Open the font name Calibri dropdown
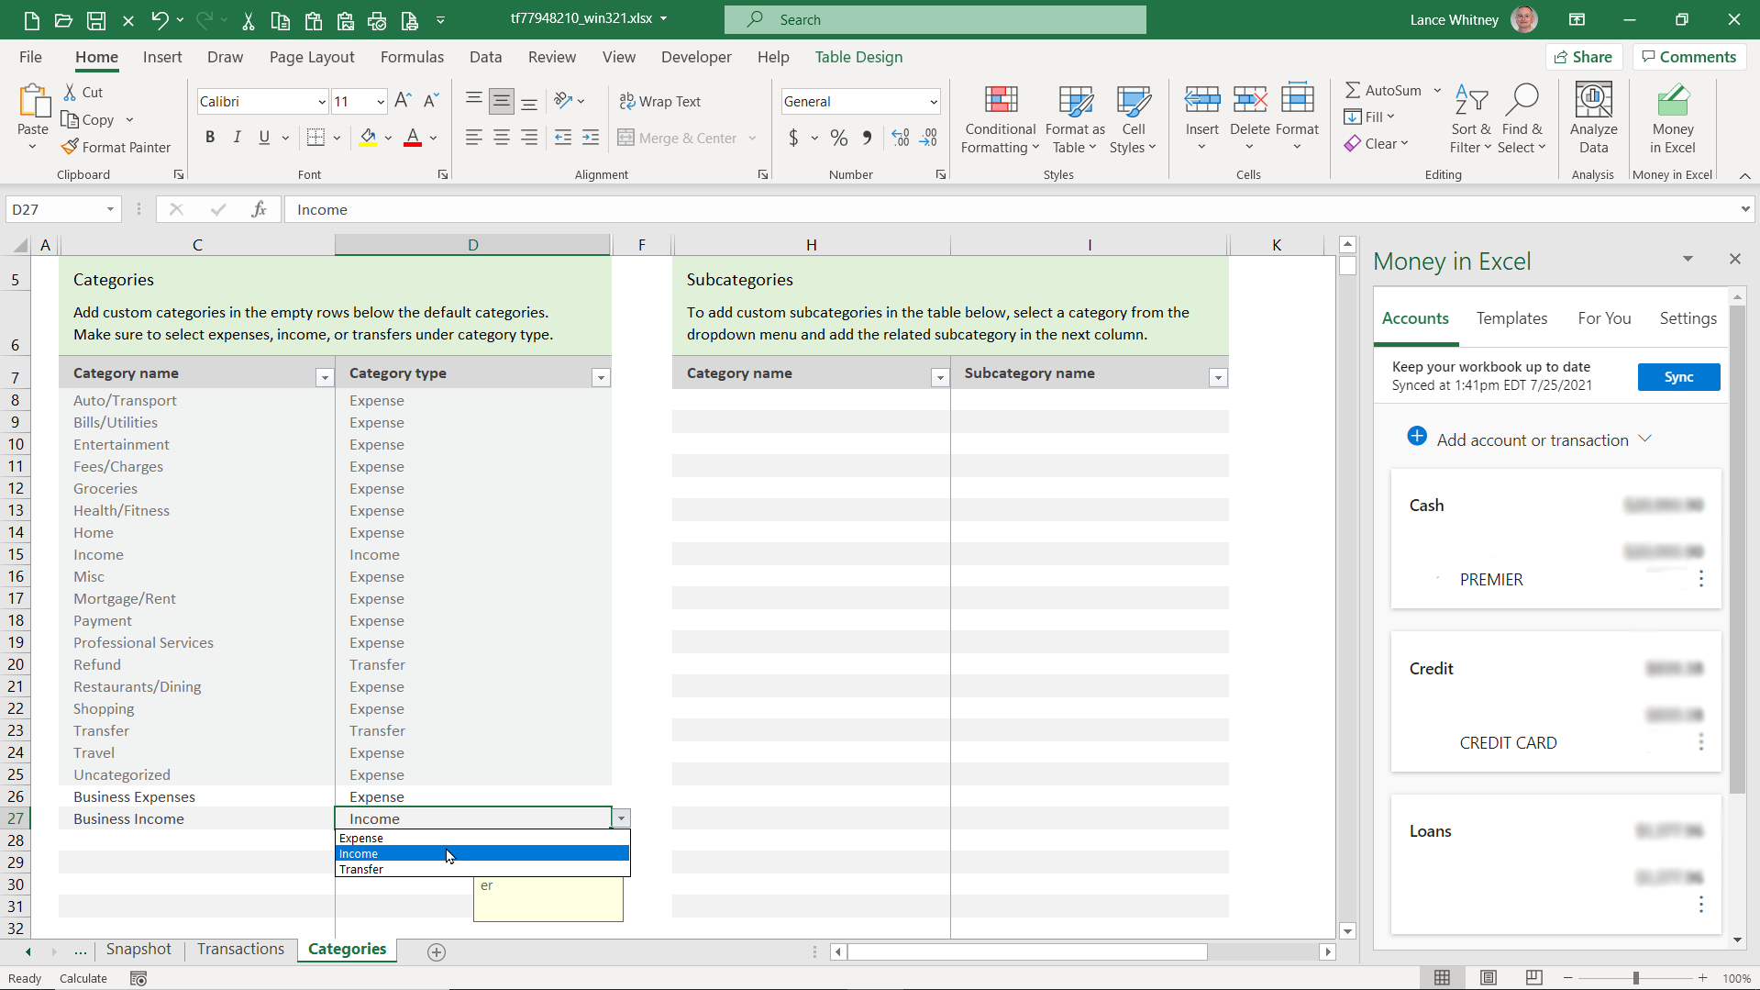The width and height of the screenshot is (1760, 990). click(x=322, y=102)
